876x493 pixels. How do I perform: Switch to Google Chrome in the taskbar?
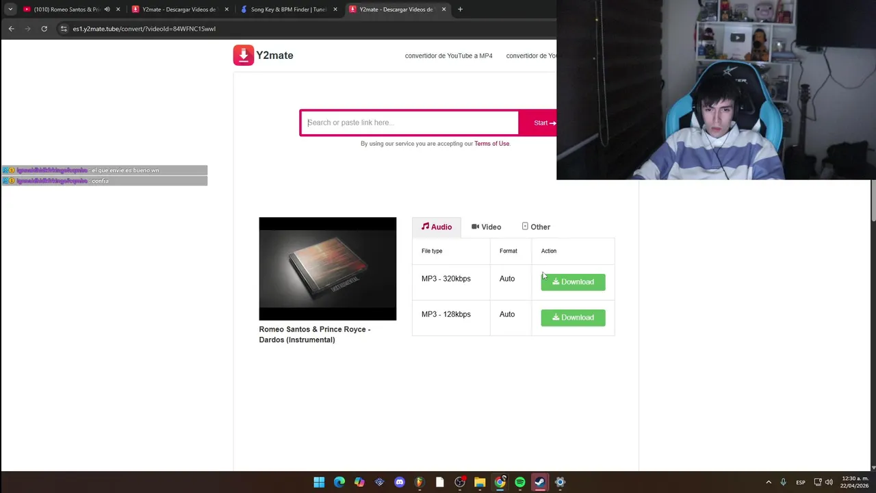[500, 482]
